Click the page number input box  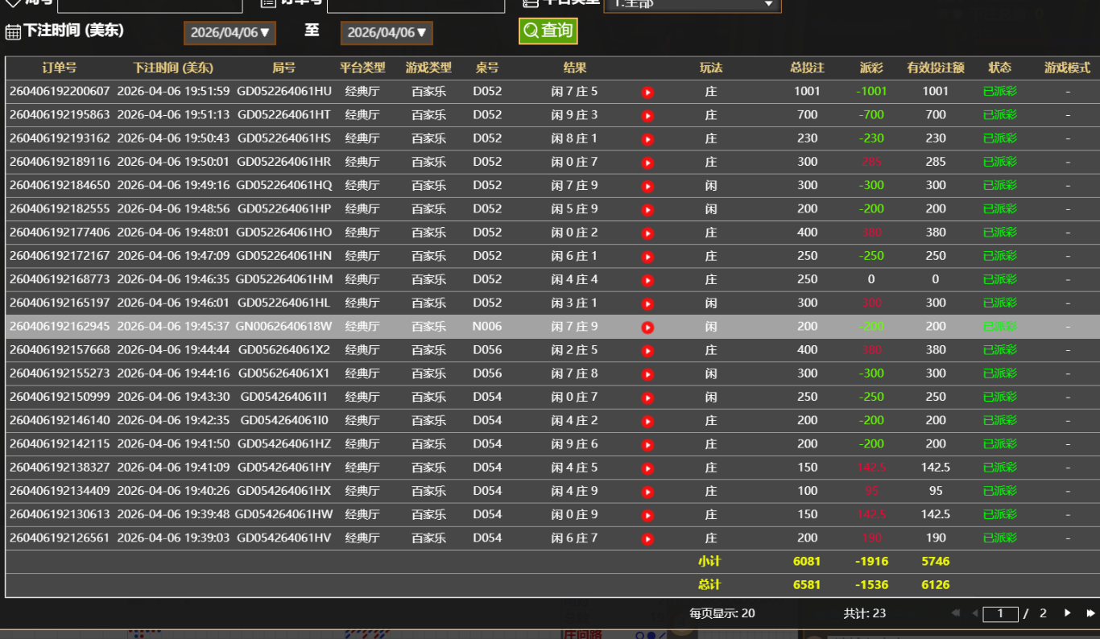click(1000, 614)
